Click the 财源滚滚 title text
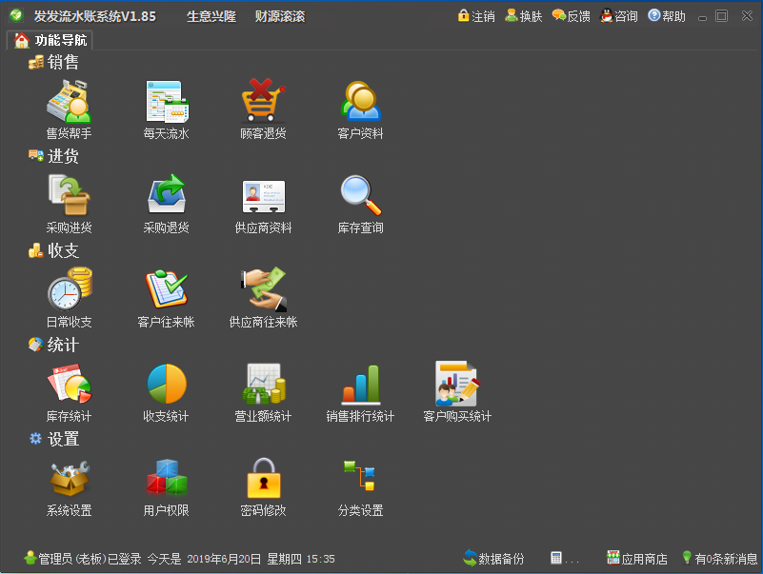 [x=280, y=16]
